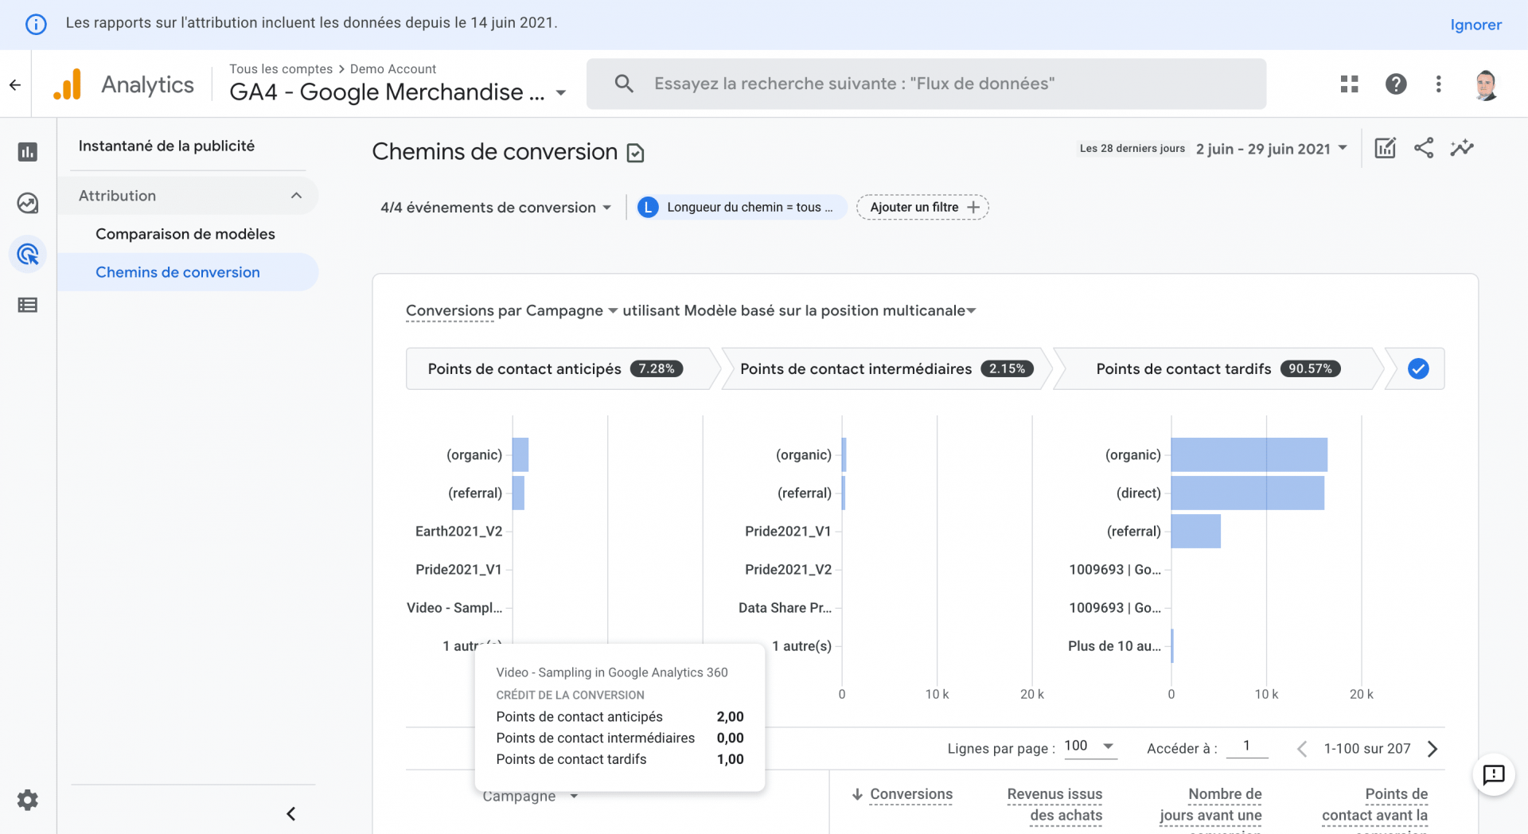This screenshot has height=834, width=1528.
Task: Share this report via share icon
Action: click(1424, 148)
